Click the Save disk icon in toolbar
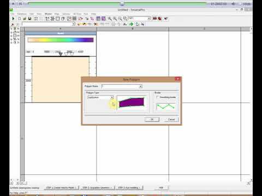The height and width of the screenshot is (196, 262). pos(29,19)
